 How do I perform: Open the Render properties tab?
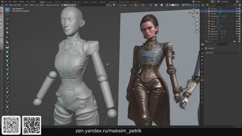(202, 53)
